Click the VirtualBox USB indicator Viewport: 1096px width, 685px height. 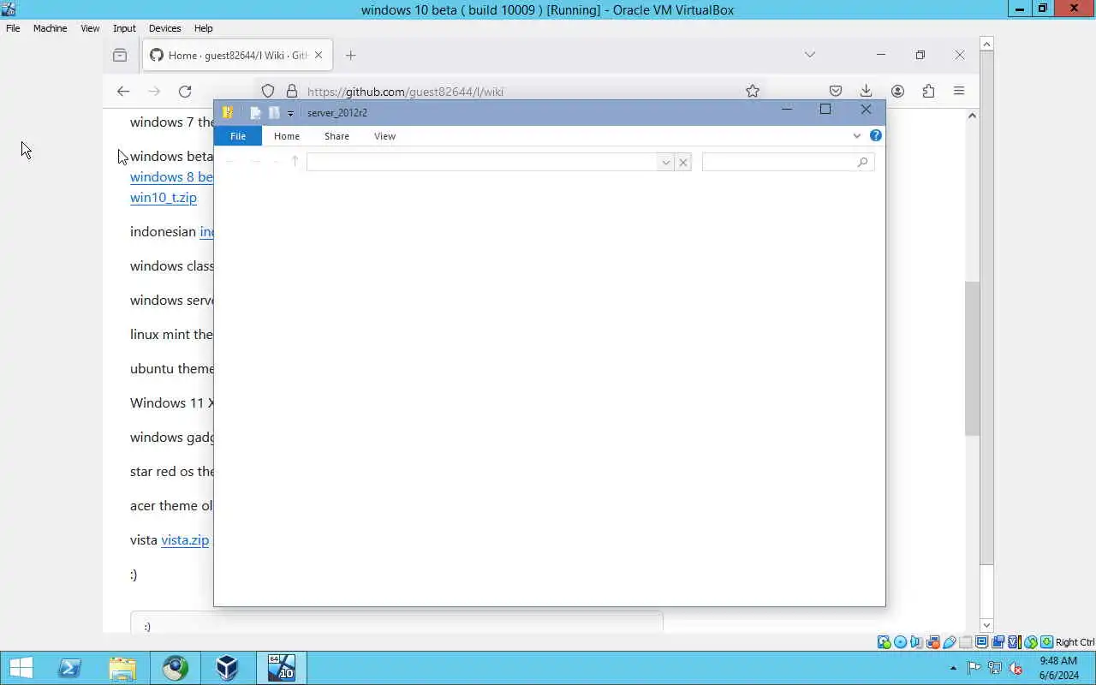click(949, 642)
